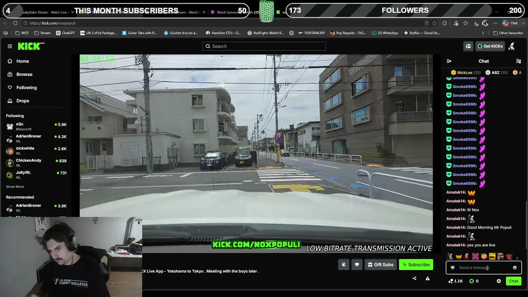Open the Other favourites bookmark folder
528x297 pixels.
[508, 33]
